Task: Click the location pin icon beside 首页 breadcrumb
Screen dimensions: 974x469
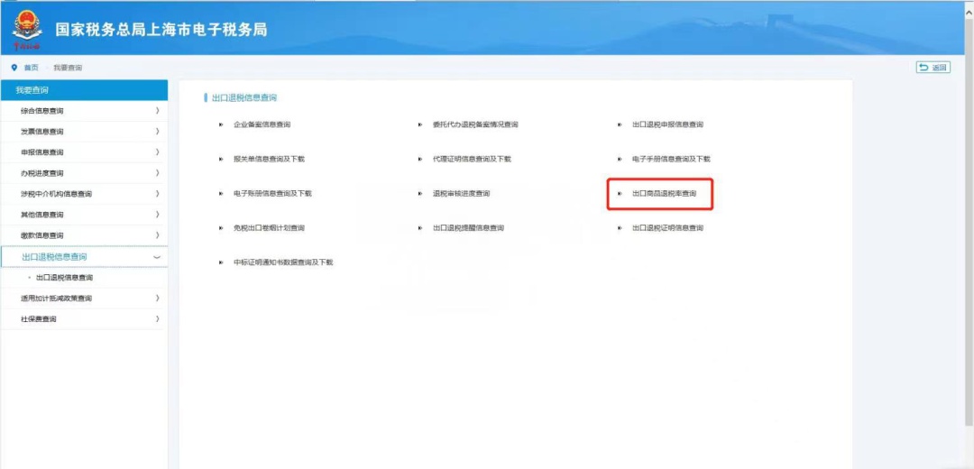Action: tap(14, 68)
